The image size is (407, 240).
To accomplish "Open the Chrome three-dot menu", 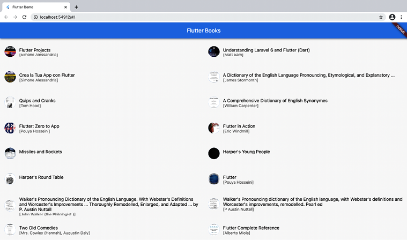I will point(401,17).
